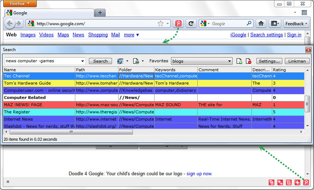Screen dimensions: 314x190
Task: Click the back navigation arrow
Action: pos(9,23)
